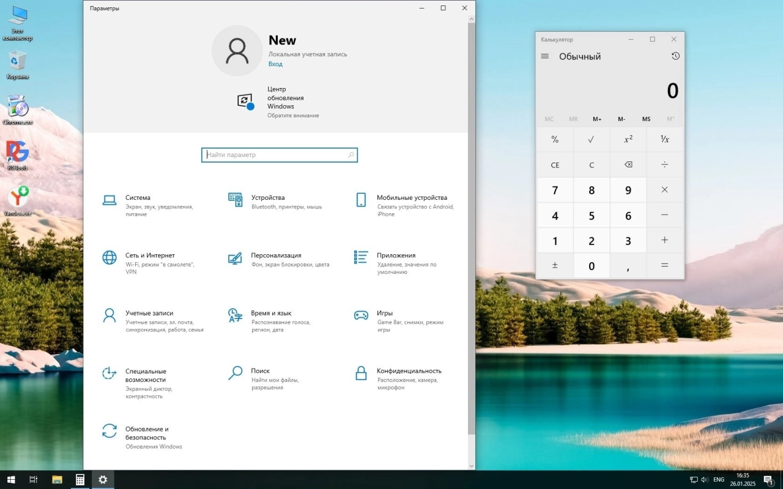Open Этот компьютер desktop icon
783x489 pixels.
18,23
